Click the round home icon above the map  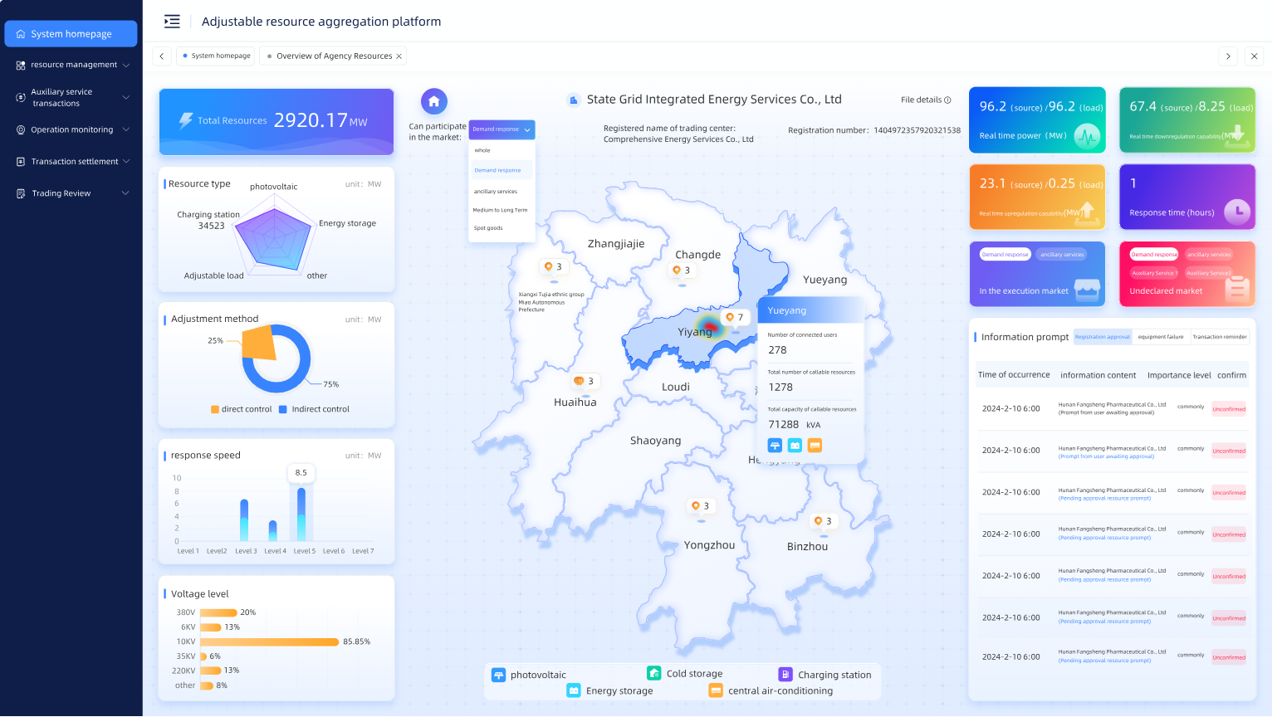tap(433, 101)
